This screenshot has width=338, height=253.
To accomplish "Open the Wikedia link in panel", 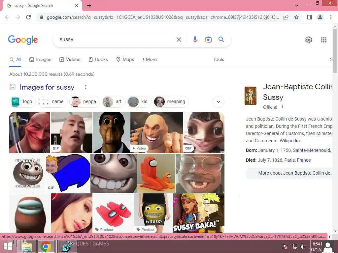I will (x=289, y=141).
